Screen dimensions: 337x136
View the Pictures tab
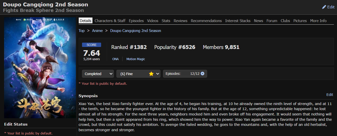click(300, 21)
